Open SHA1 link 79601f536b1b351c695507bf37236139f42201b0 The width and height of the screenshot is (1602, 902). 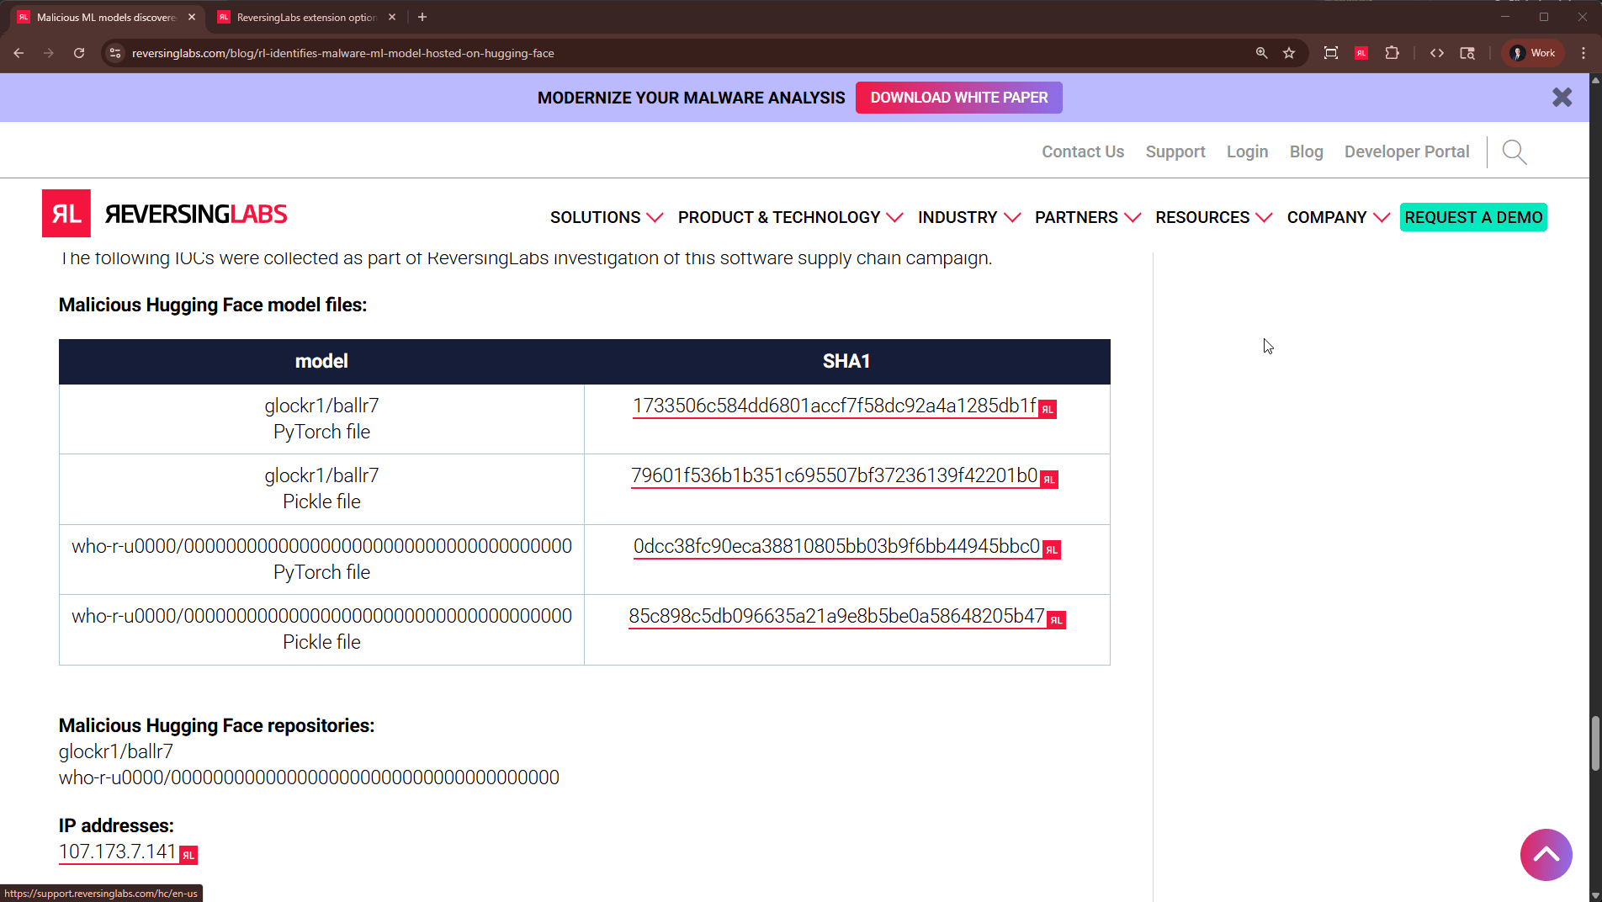835,475
